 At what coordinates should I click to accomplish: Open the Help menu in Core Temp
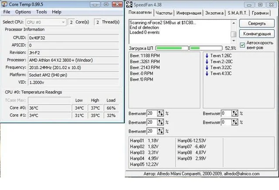57,12
